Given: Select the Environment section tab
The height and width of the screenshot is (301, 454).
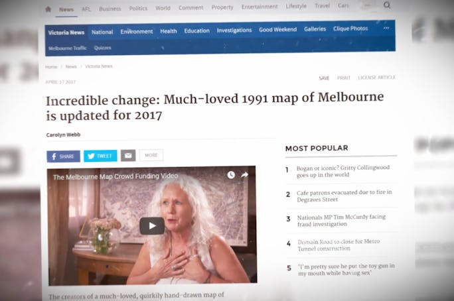Looking at the screenshot, I should 137,32.
